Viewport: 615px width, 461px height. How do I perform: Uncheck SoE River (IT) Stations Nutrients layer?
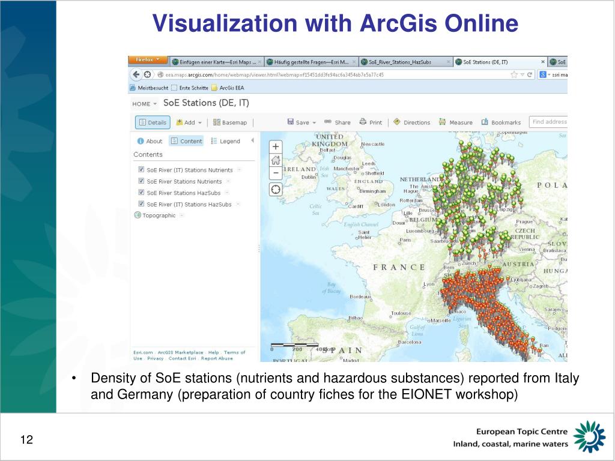[141, 169]
